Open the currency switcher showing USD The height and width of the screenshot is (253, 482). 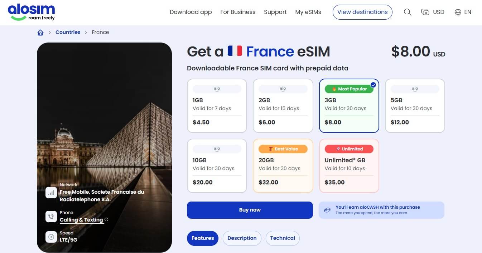point(433,12)
